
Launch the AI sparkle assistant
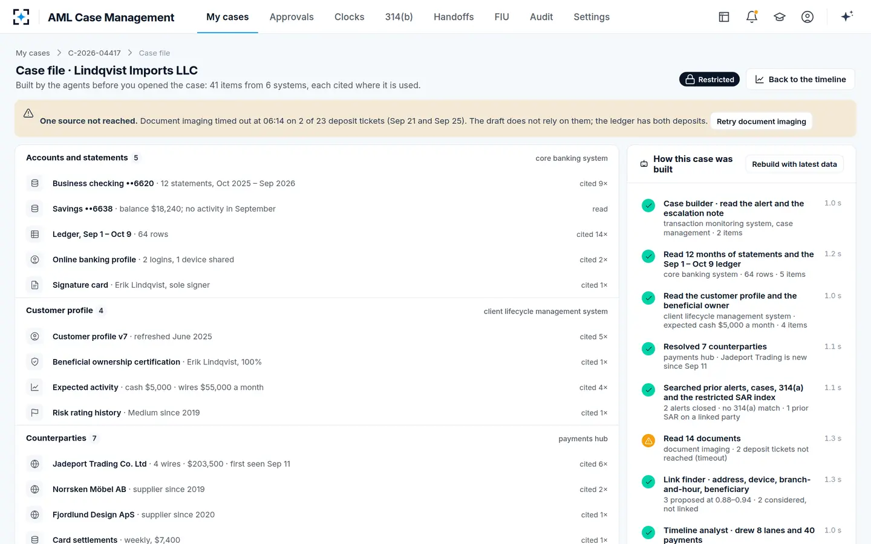click(847, 16)
